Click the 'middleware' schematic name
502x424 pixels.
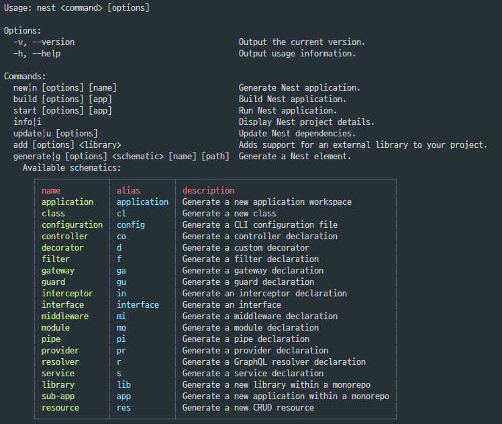point(65,316)
